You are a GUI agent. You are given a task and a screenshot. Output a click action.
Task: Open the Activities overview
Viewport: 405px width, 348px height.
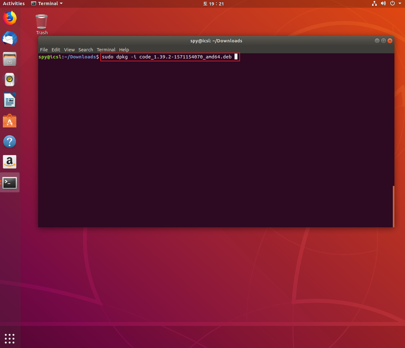(14, 4)
